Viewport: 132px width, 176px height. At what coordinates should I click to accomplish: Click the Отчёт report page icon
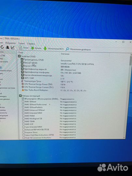point(20,48)
